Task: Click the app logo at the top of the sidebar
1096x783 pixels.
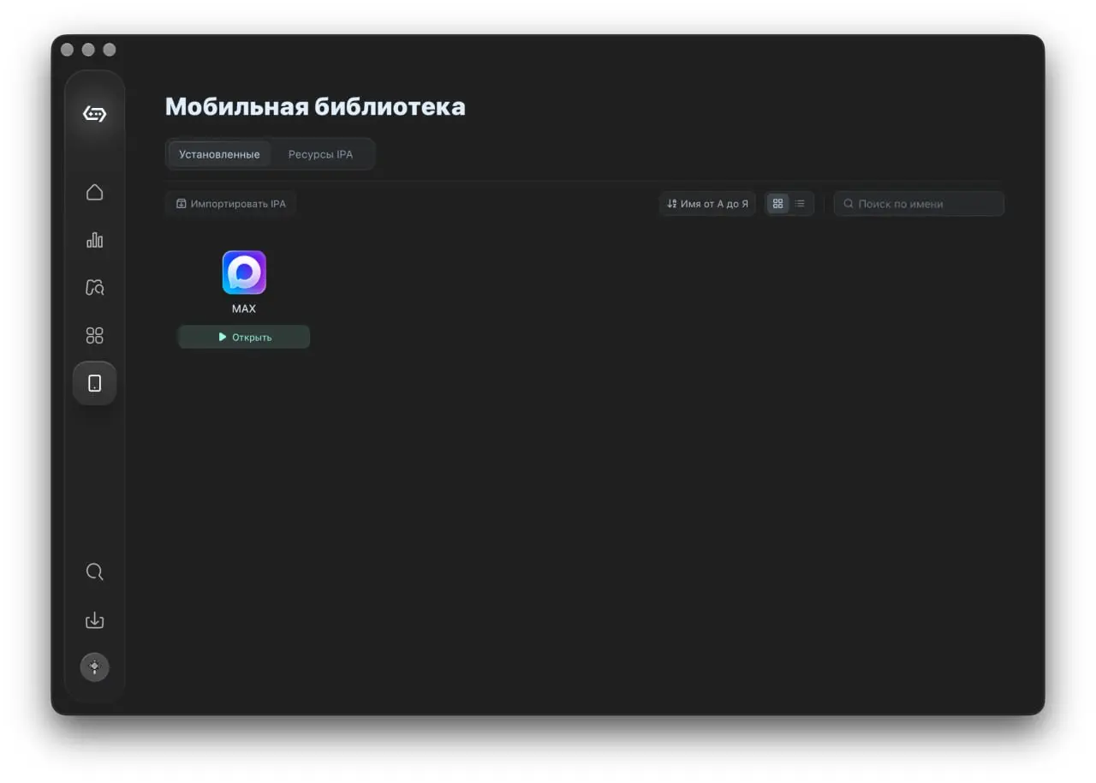Action: pos(94,113)
